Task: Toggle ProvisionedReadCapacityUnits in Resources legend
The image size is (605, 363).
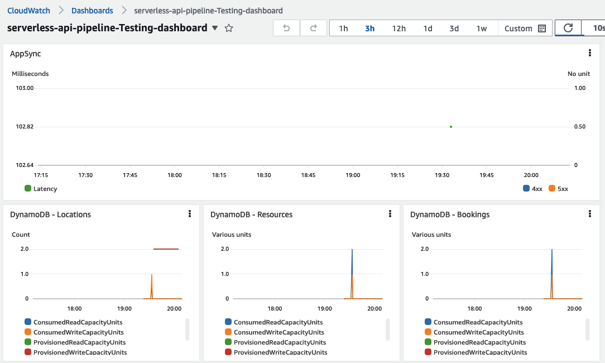Action: tap(275, 342)
